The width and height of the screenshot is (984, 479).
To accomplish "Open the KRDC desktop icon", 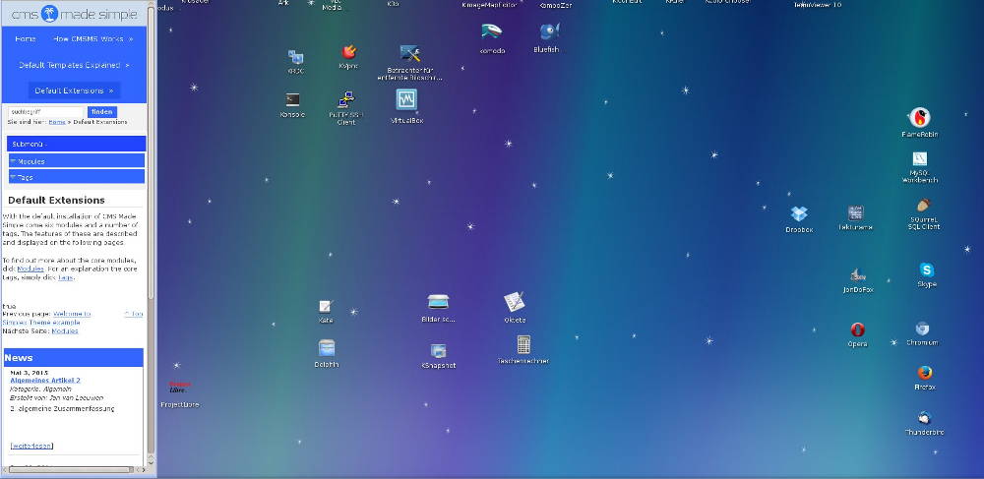I will (295, 58).
